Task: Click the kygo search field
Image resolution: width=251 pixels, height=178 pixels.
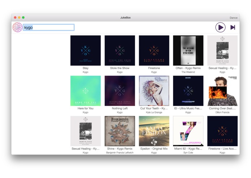Action: [x=49, y=27]
